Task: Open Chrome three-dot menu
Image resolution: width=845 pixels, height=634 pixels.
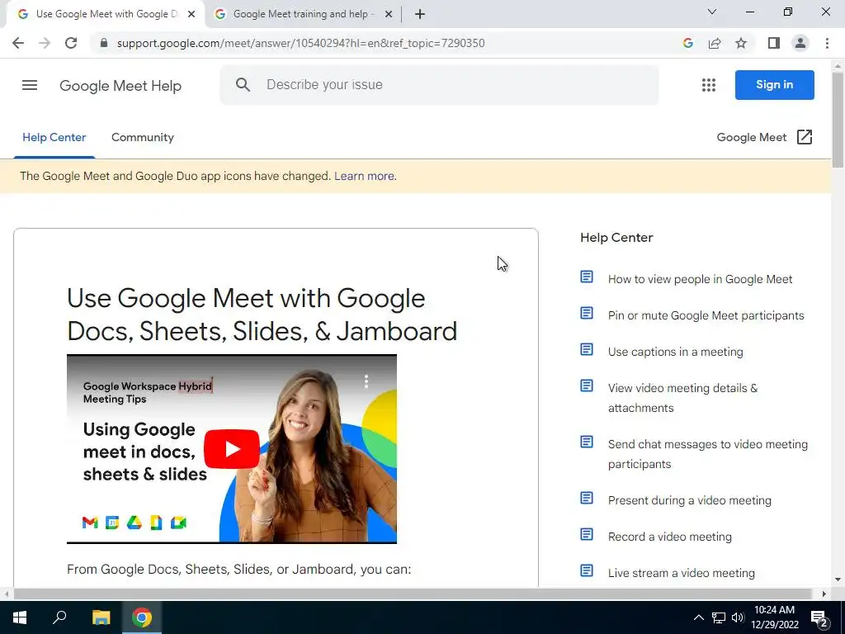Action: [827, 43]
